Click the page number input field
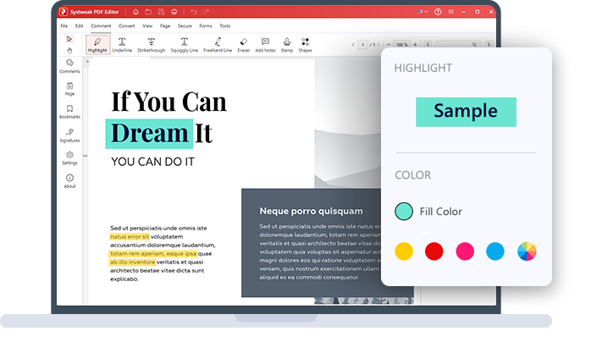 tap(362, 44)
